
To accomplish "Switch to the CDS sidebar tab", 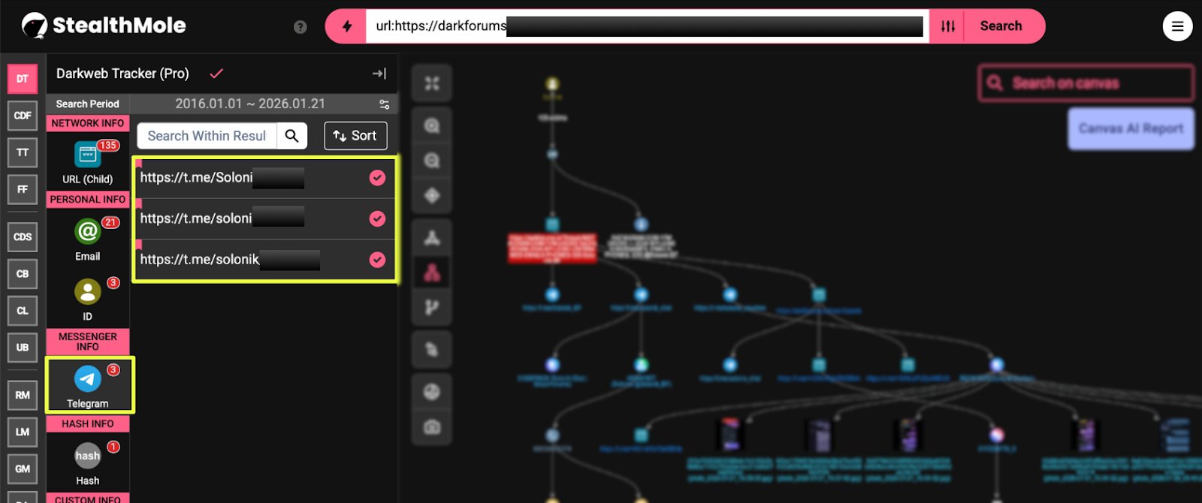I will [23, 237].
